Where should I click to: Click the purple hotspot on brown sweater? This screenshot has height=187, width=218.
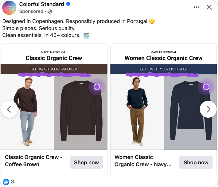pyautogui.click(x=97, y=87)
